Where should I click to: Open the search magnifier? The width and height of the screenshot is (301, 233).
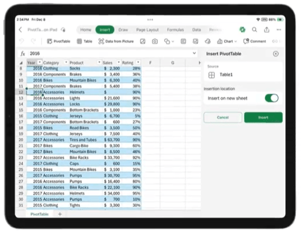255,30
